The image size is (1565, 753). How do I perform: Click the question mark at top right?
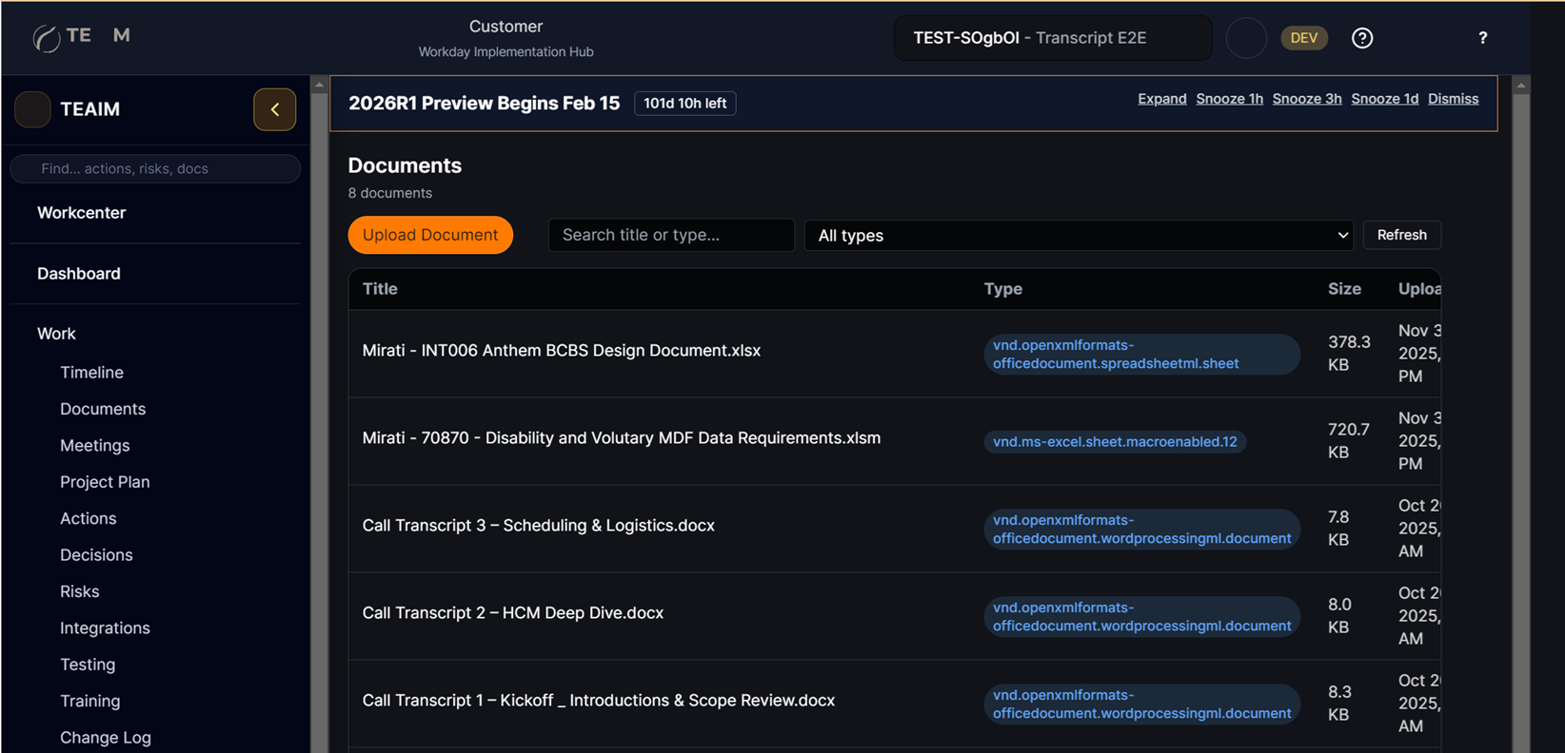(1482, 38)
